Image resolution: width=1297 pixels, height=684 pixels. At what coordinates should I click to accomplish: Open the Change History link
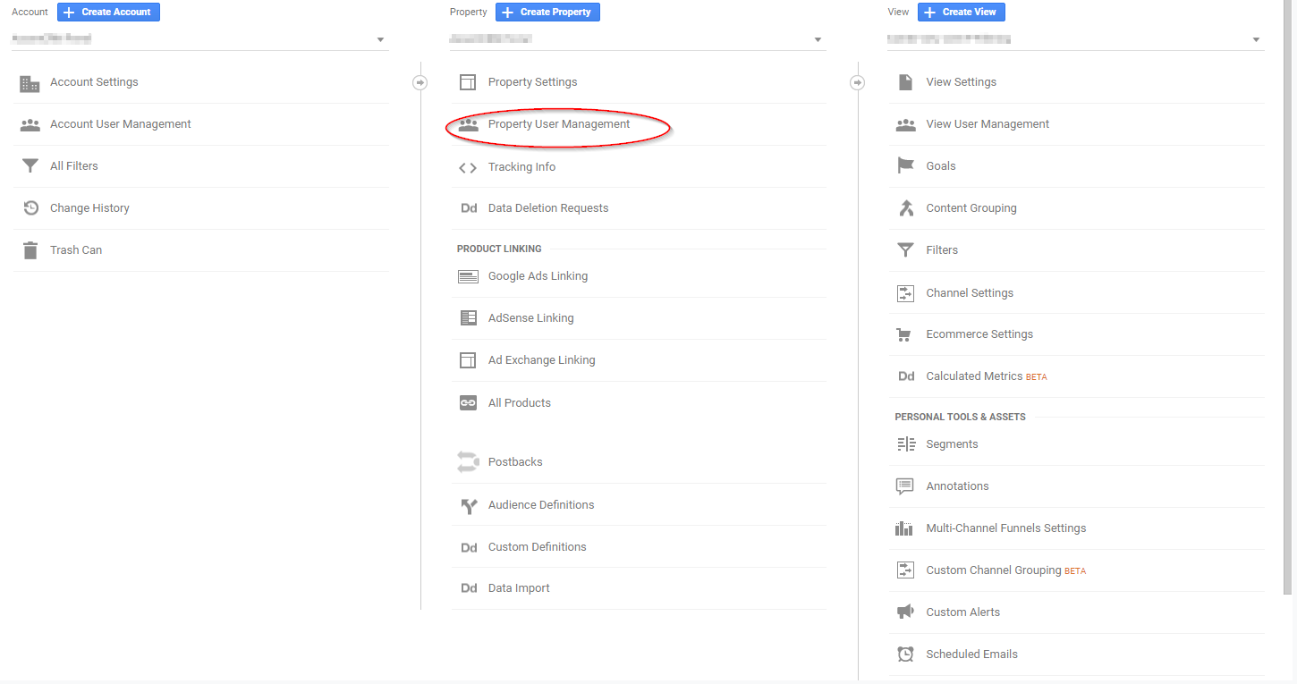coord(89,208)
